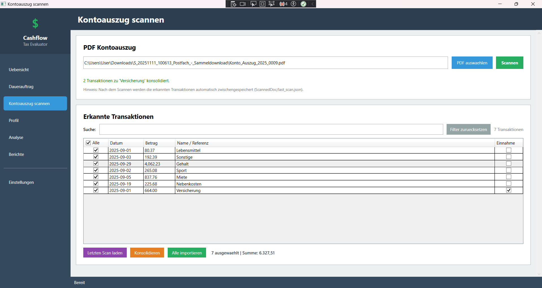Run the accessibility checker icon

[293, 4]
